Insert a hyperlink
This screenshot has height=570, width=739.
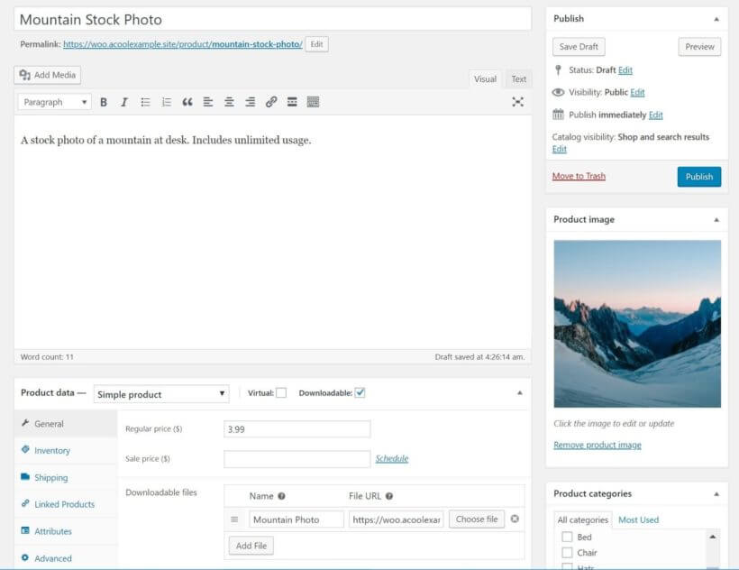[x=269, y=102]
